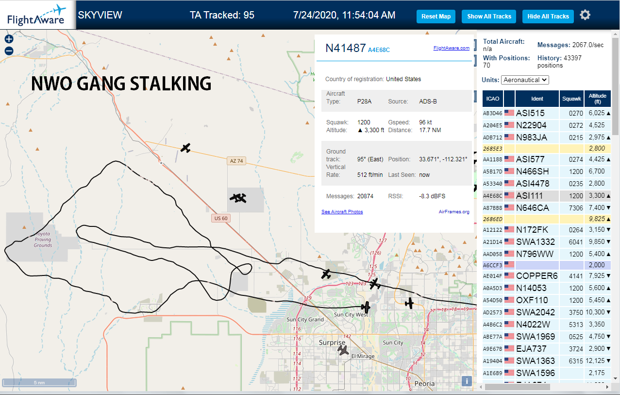This screenshot has height=395, width=620.
Task: Select the ASI4478 aircraft row
Action: click(547, 184)
